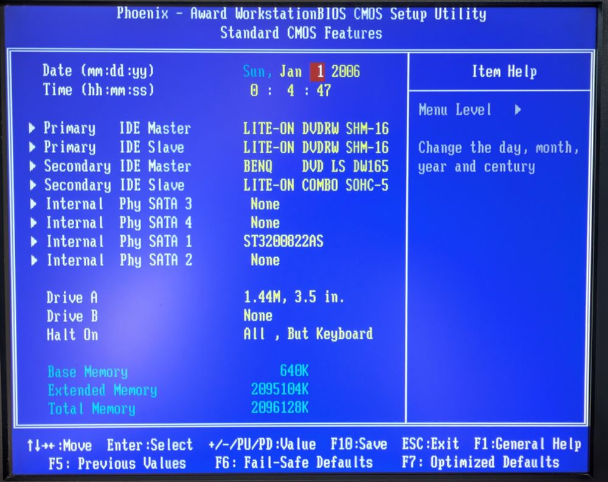608x482 pixels.
Task: Expand the Internal Phy SATA 2 arrow
Action: click(x=34, y=260)
